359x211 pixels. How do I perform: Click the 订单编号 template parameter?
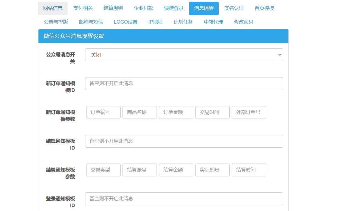(103, 112)
